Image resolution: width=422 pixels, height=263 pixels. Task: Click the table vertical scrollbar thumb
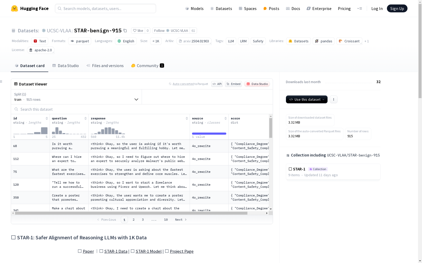[x=271, y=128]
